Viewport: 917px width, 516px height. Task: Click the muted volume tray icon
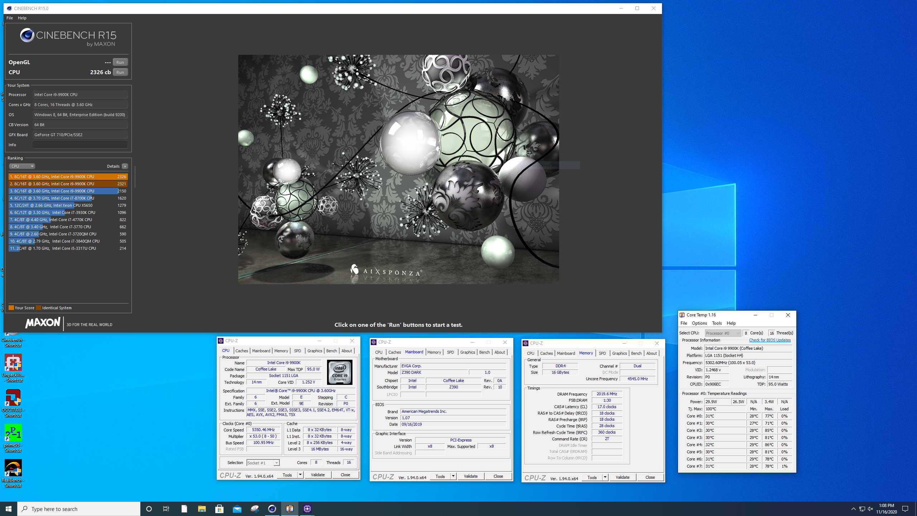[x=870, y=509]
